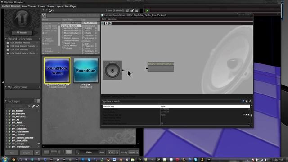Click the volume icon in system tray
Viewport: 288px width, 162px height.
(266, 160)
